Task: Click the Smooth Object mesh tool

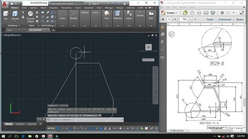Action: [30, 17]
